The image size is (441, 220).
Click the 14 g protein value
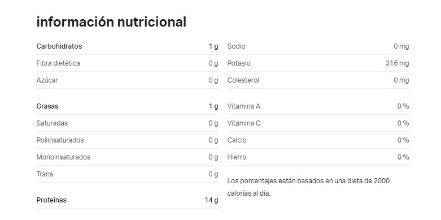tap(212, 200)
